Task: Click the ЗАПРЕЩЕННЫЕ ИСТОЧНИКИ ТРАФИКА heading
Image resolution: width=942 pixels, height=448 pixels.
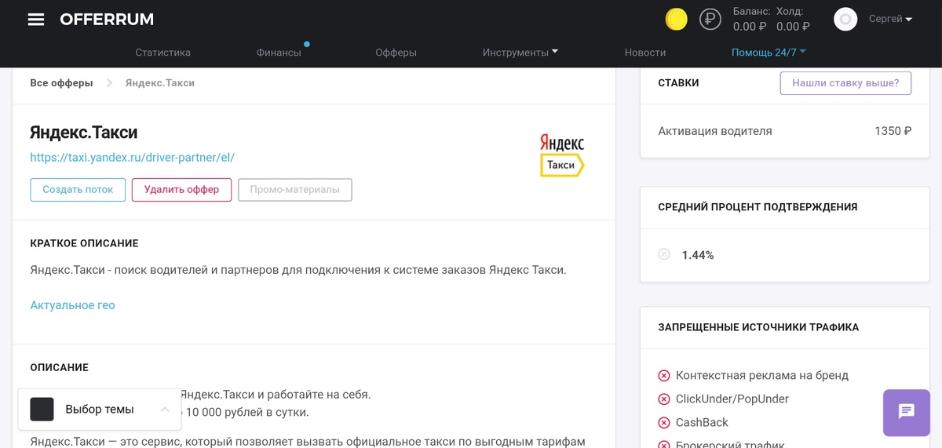Action: (758, 327)
